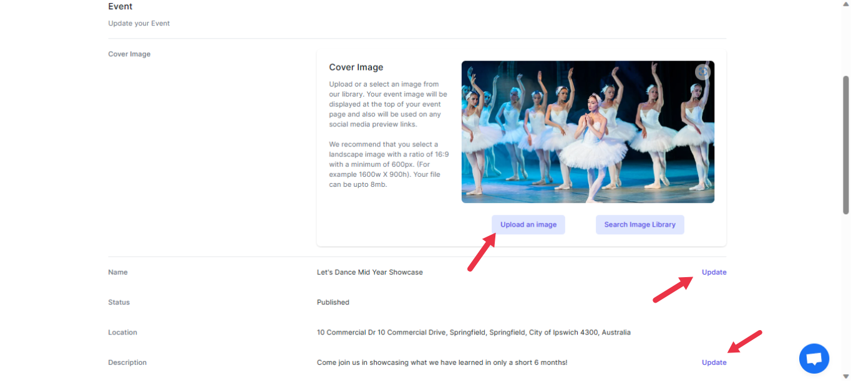Image resolution: width=851 pixels, height=383 pixels.
Task: Click the Status field label
Action: coord(119,302)
